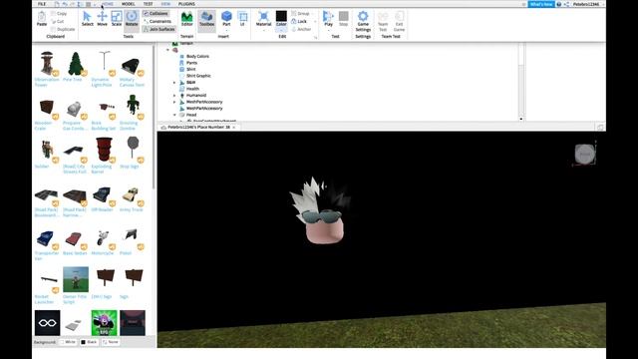Open the FILE menu
Screen dimensions: 638x359
(x=42, y=4)
